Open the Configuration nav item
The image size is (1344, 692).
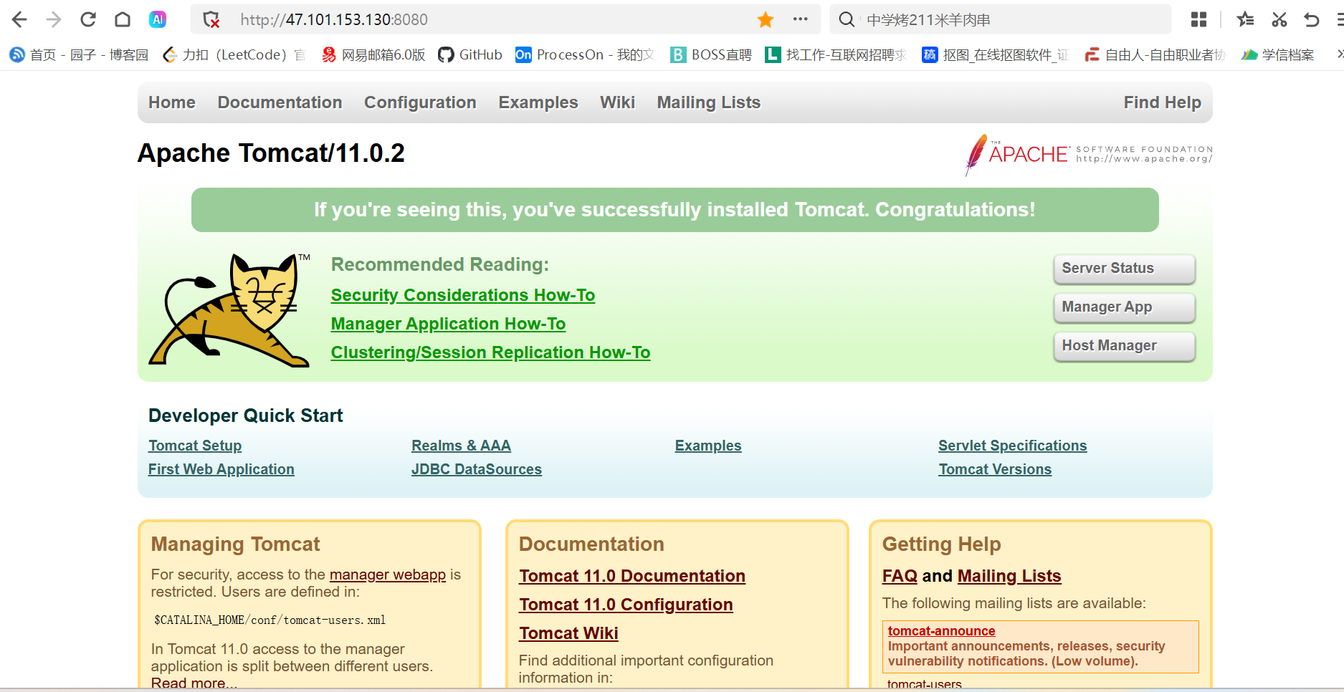coord(420,102)
